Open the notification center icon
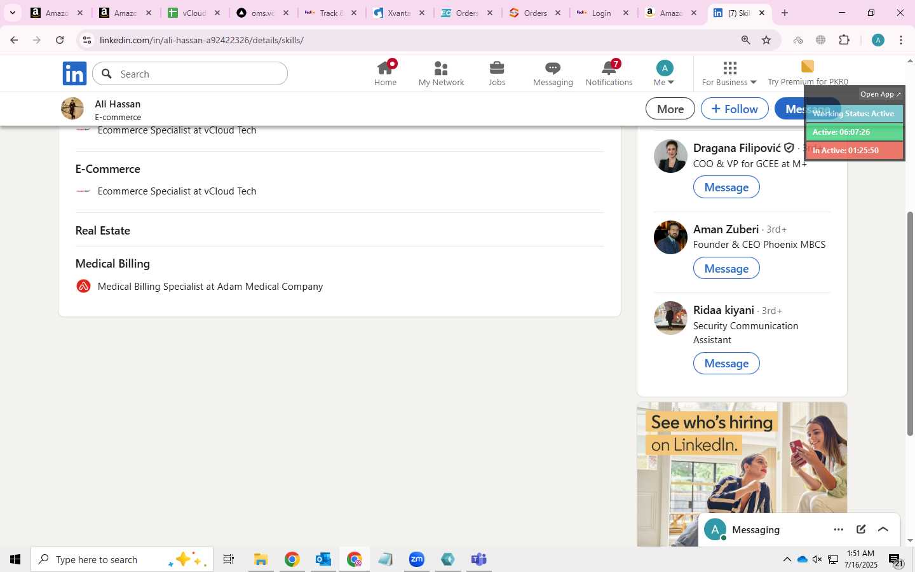The height and width of the screenshot is (572, 915). click(896, 561)
